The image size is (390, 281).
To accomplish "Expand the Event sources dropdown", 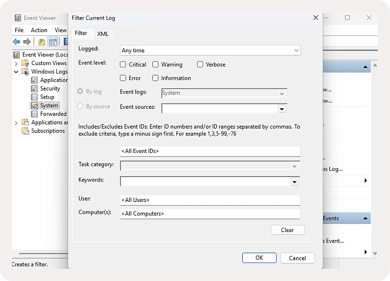I will click(x=282, y=109).
